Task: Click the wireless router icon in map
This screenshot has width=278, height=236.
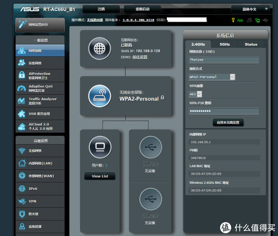Action: [x=100, y=96]
